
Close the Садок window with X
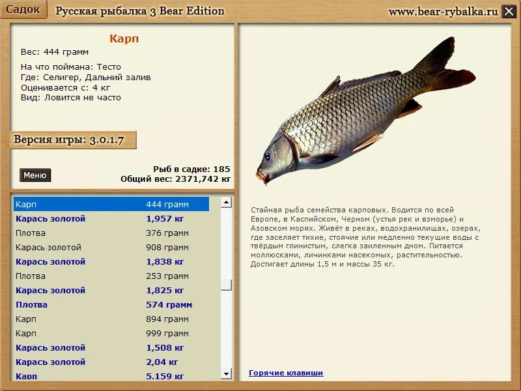[x=509, y=12]
